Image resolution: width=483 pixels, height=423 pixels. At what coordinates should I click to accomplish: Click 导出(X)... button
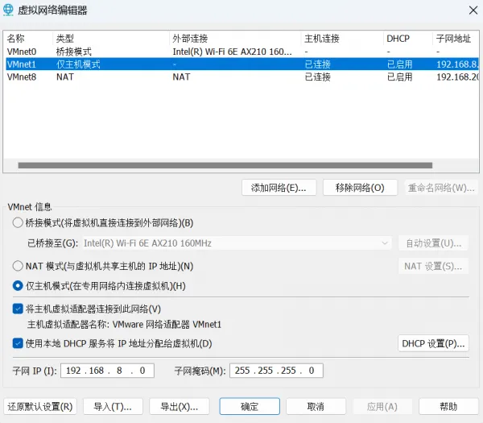pyautogui.click(x=180, y=406)
